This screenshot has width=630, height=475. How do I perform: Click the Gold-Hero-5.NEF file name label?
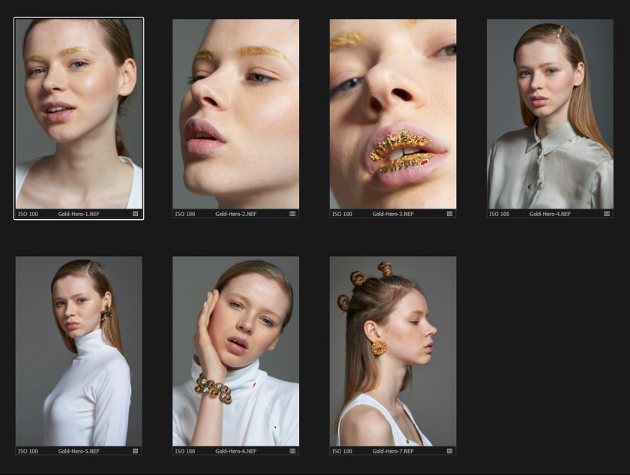[x=79, y=451]
